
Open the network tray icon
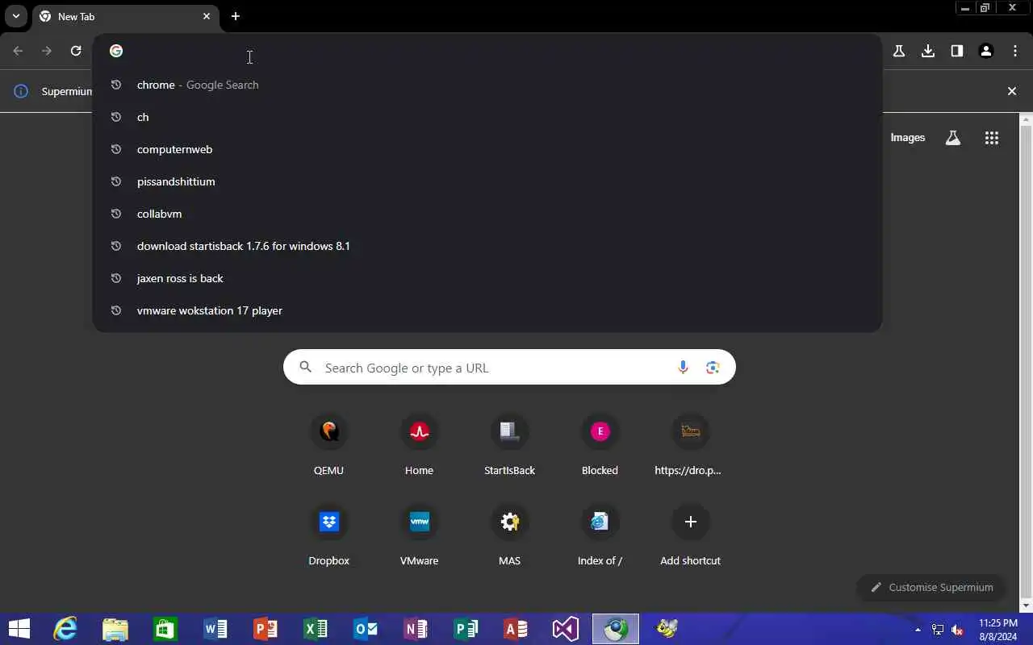938,630
